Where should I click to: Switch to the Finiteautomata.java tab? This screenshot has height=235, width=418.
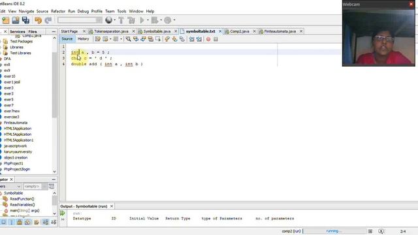pos(280,31)
